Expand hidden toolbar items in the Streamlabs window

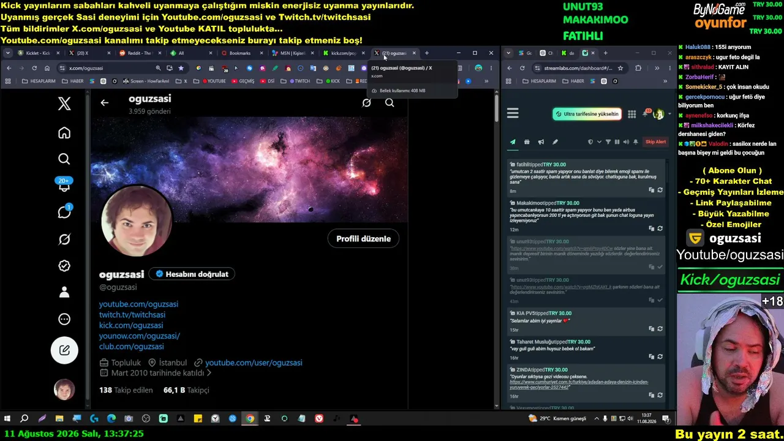[657, 68]
